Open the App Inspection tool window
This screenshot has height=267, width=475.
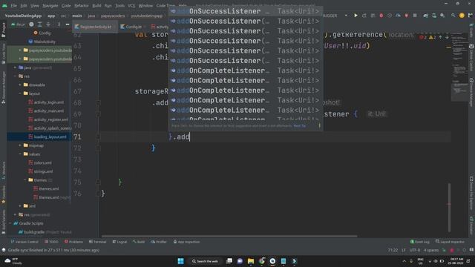[x=186, y=242]
